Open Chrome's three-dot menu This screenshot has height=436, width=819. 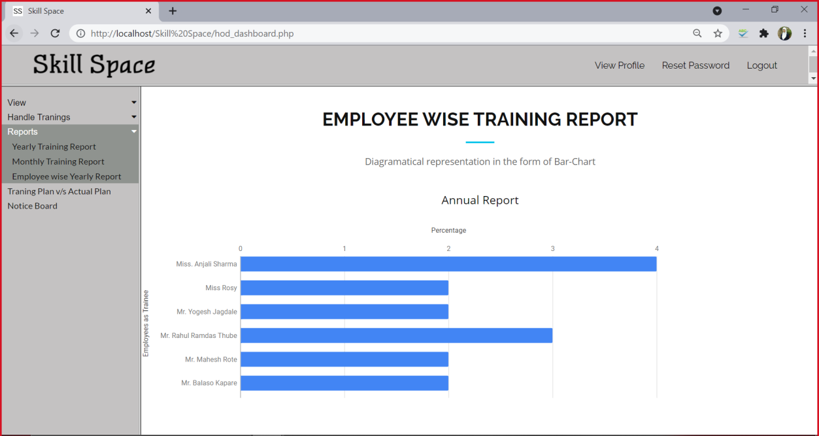click(805, 33)
